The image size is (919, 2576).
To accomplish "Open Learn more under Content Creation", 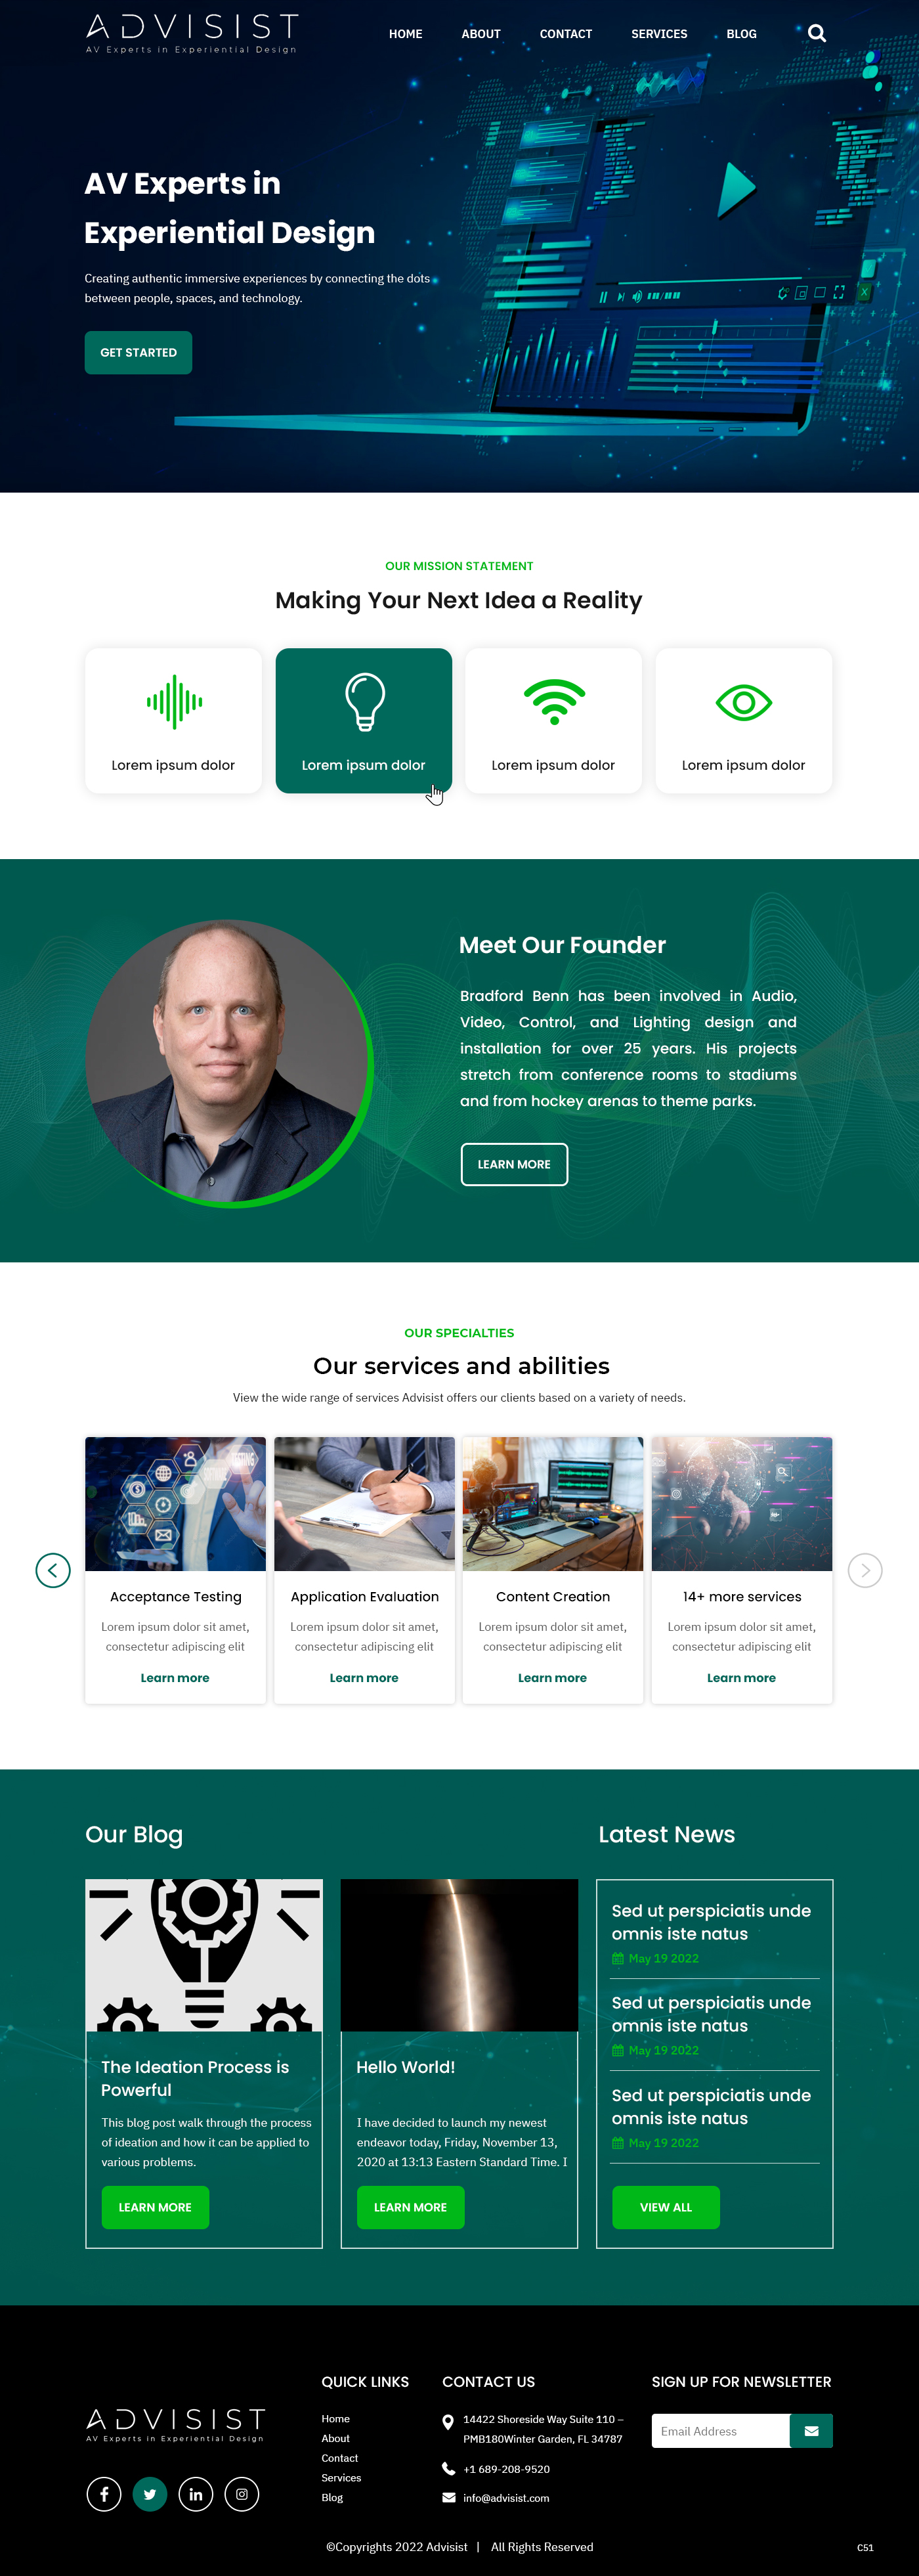I will coord(553,1677).
